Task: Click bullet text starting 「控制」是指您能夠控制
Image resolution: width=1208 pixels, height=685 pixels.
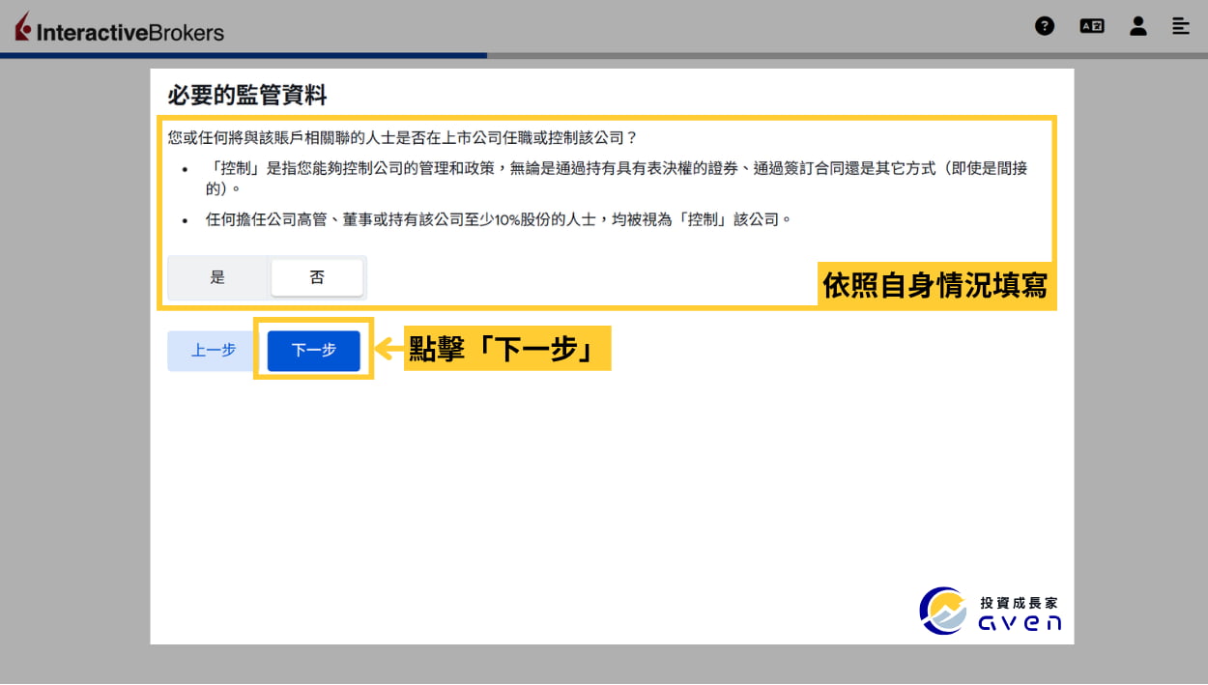Action: (x=617, y=178)
